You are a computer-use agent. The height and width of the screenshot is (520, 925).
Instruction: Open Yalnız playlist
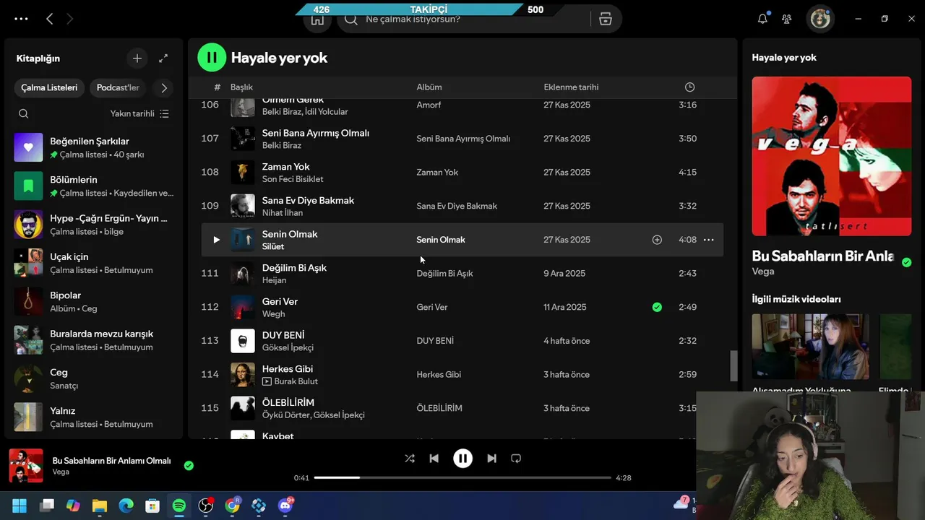(93, 417)
